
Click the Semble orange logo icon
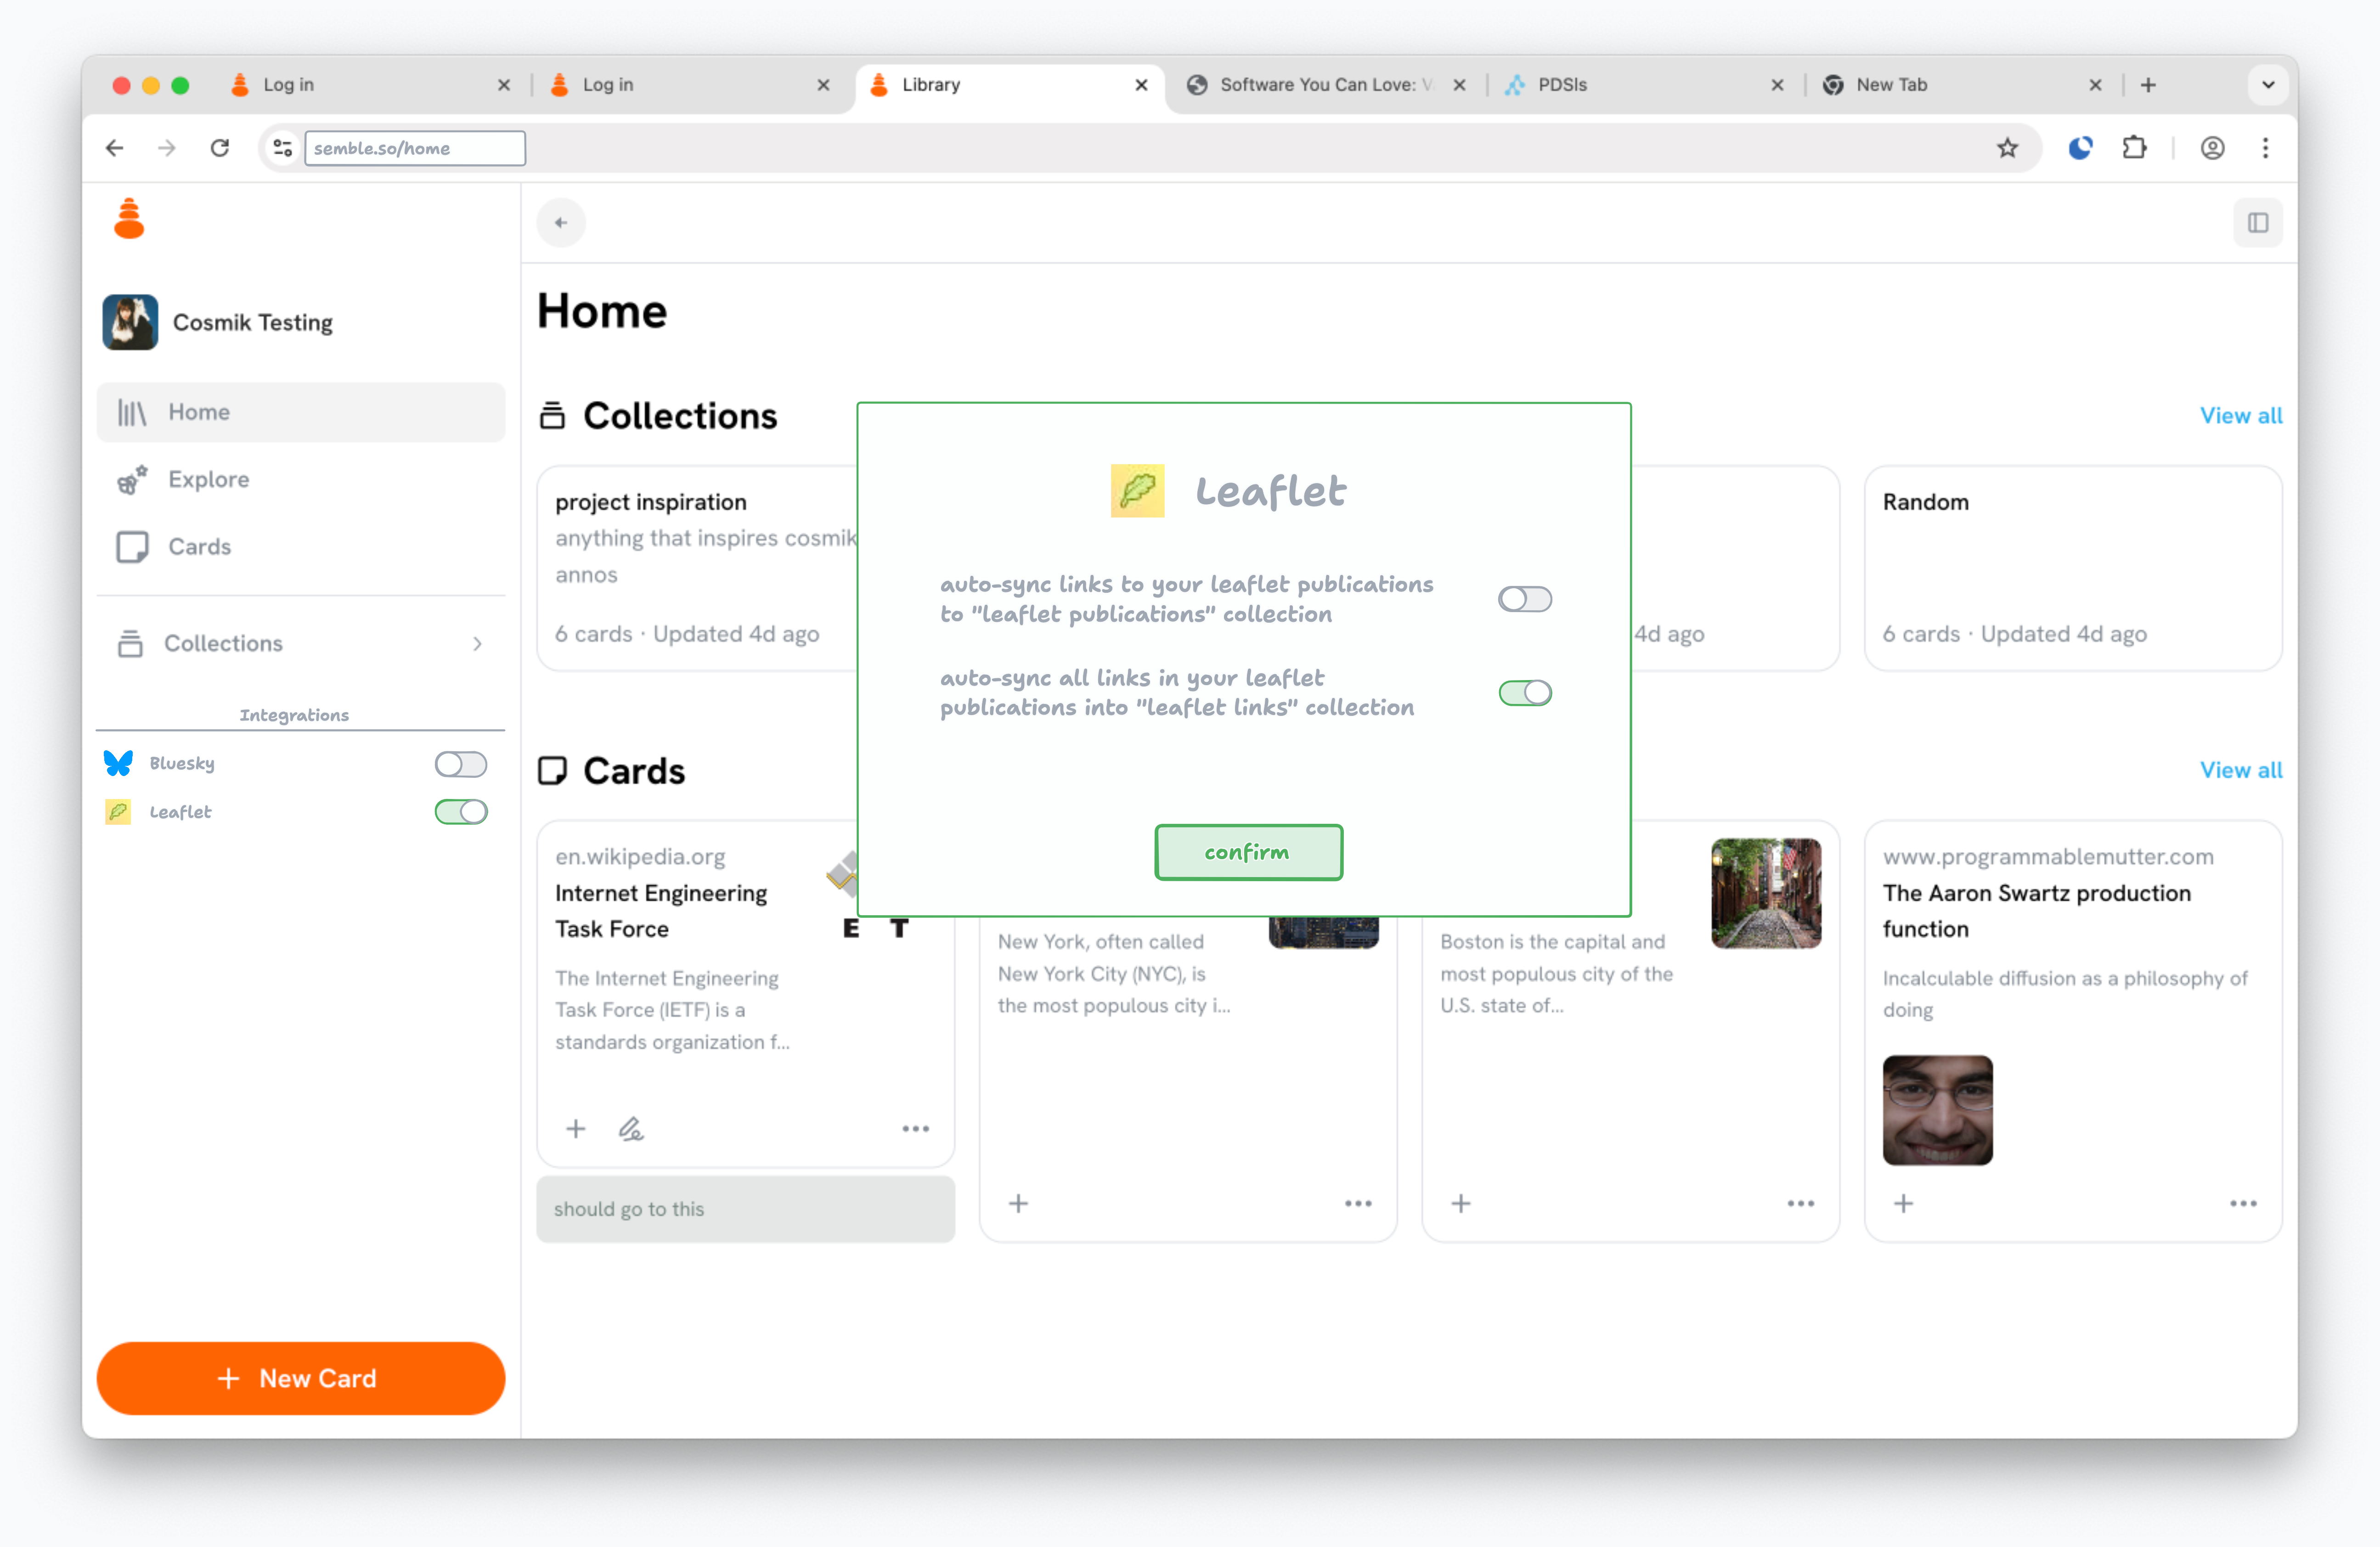pyautogui.click(x=129, y=219)
